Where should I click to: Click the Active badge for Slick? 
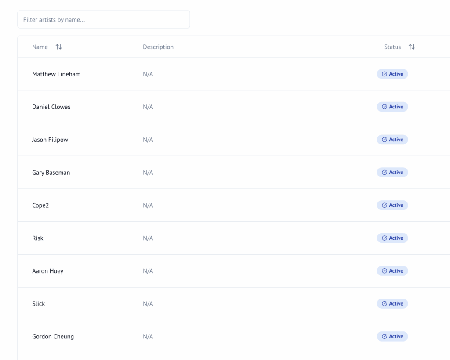pyautogui.click(x=392, y=304)
